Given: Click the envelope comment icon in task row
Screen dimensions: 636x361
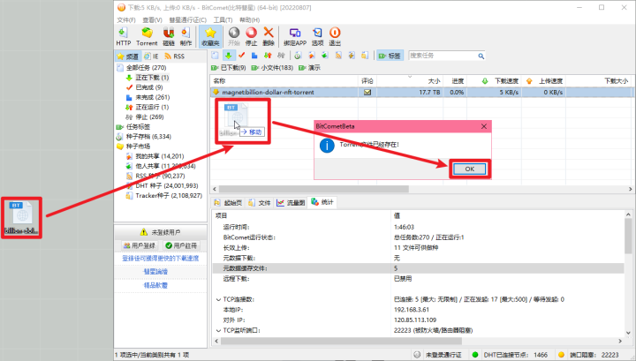Looking at the screenshot, I should (x=367, y=92).
